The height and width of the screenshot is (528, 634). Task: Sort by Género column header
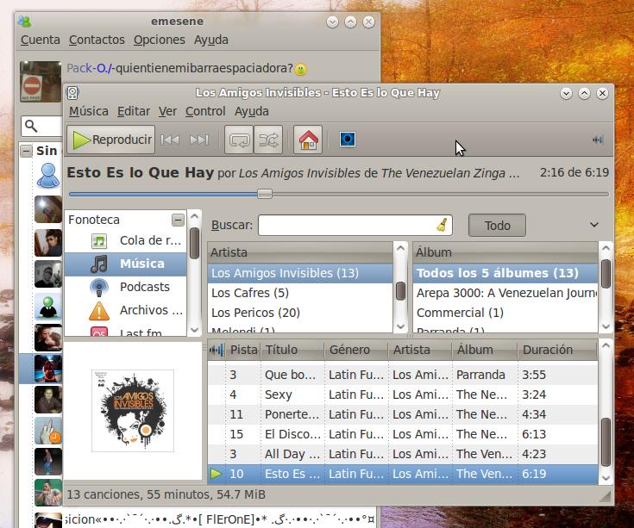[356, 350]
